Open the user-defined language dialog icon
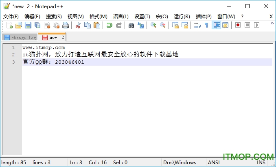276x167 pixels. click(226, 25)
